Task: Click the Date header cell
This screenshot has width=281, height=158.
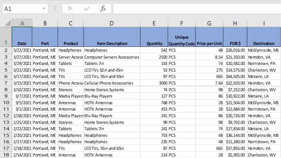Action: [22, 37]
